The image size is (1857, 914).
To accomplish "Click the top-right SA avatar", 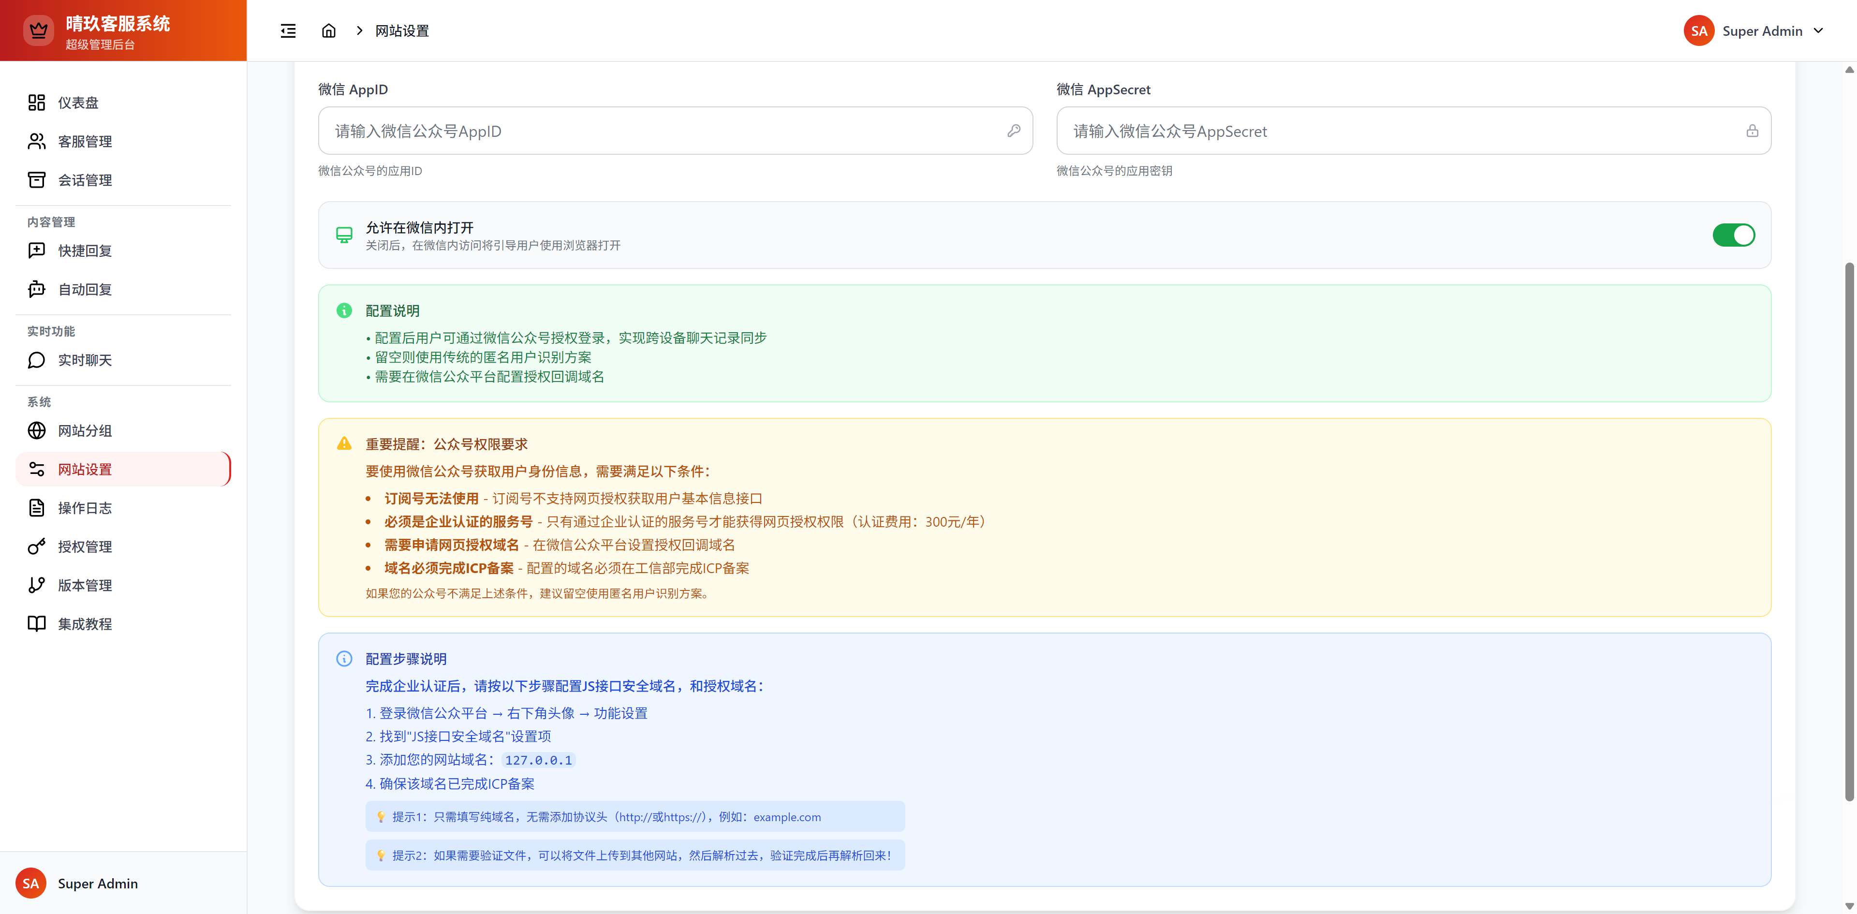I will [x=1698, y=31].
